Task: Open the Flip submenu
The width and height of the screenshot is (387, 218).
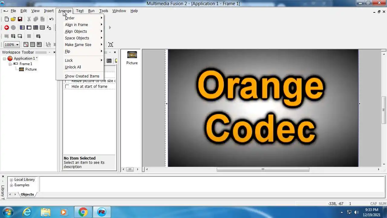Action: pyautogui.click(x=80, y=51)
